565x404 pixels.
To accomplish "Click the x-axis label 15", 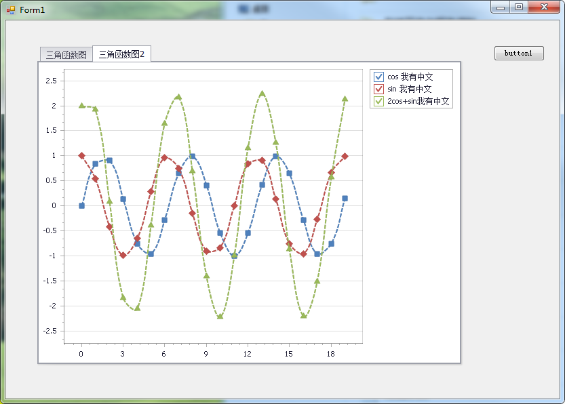I will (289, 354).
